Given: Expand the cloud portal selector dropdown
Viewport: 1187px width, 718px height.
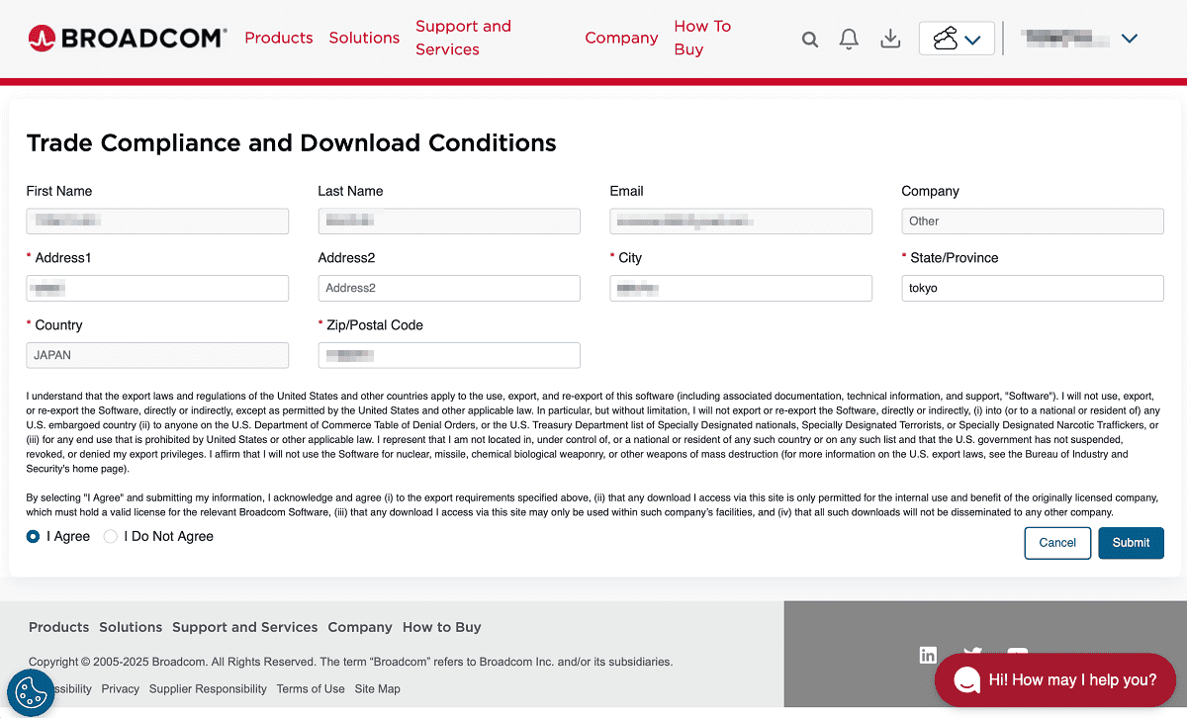Looking at the screenshot, I should [x=957, y=39].
